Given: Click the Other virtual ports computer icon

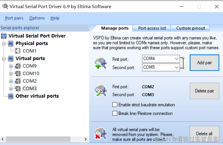Looking at the screenshot, I should click(11, 96).
